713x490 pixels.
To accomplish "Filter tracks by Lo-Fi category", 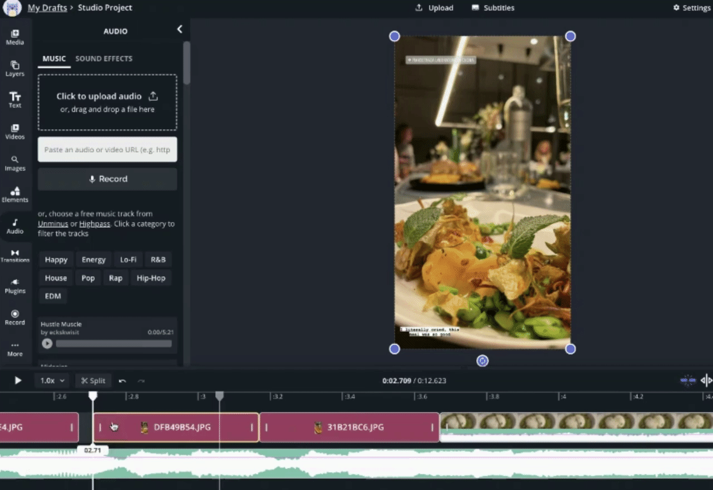I will pos(128,259).
